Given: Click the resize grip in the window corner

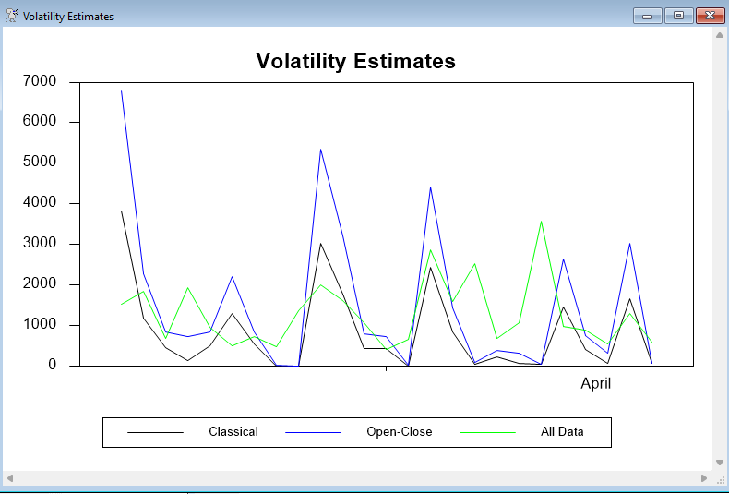Looking at the screenshot, I should pos(721,478).
